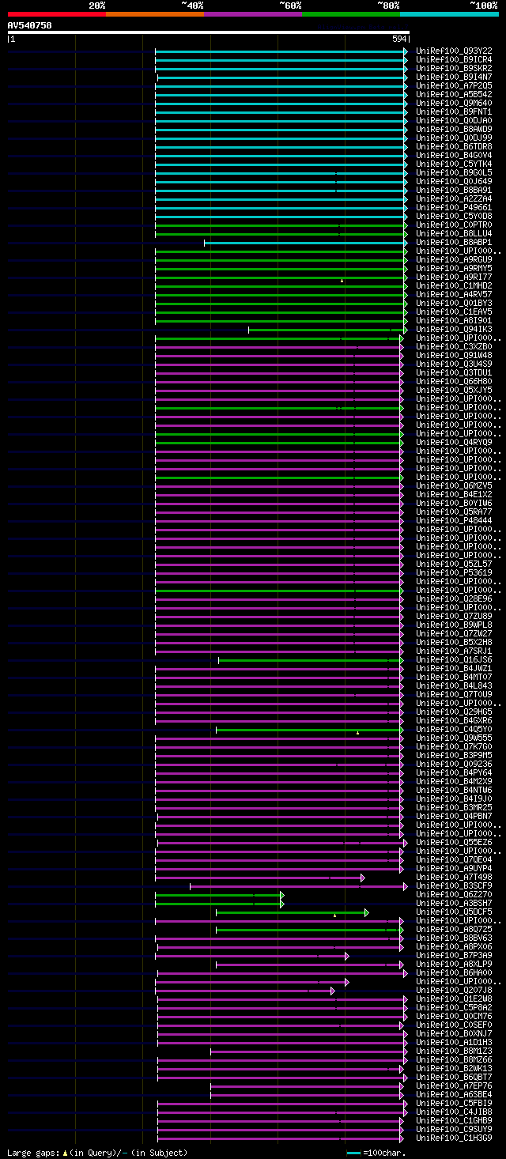Viewport: 506px width, 1159px height.
Task: Click the gap marker on UniRef100_A9RI77 bar
Action: (x=342, y=280)
